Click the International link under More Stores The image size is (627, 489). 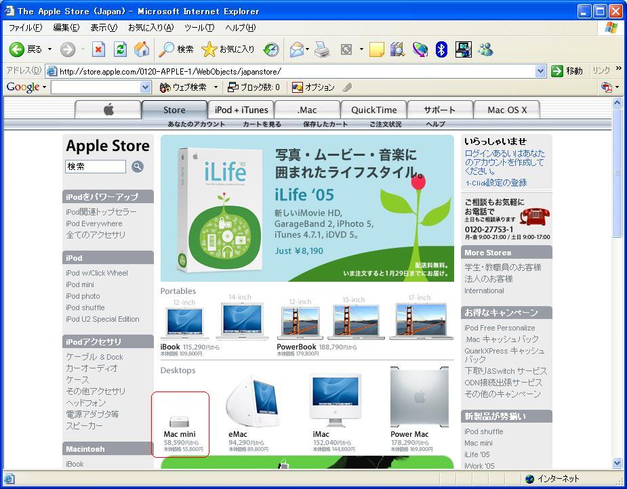tap(484, 291)
